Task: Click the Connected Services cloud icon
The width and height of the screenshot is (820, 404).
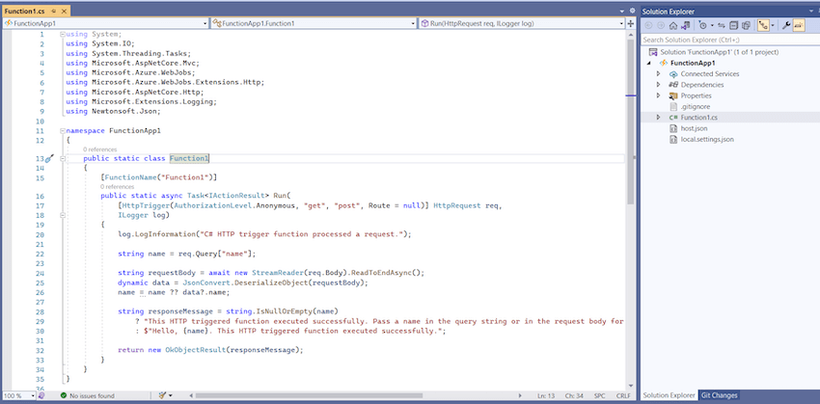Action: point(673,74)
